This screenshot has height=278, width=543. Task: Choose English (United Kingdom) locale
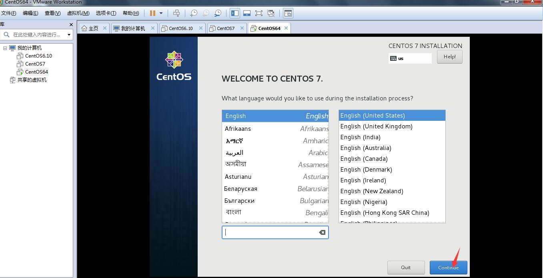pos(392,126)
